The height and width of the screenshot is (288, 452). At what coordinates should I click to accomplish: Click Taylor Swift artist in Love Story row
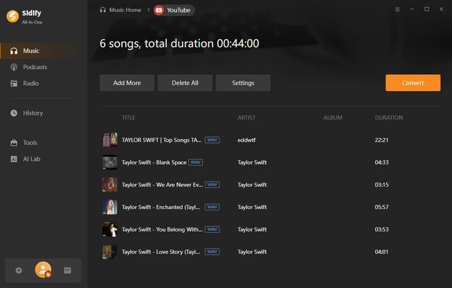[x=252, y=252]
